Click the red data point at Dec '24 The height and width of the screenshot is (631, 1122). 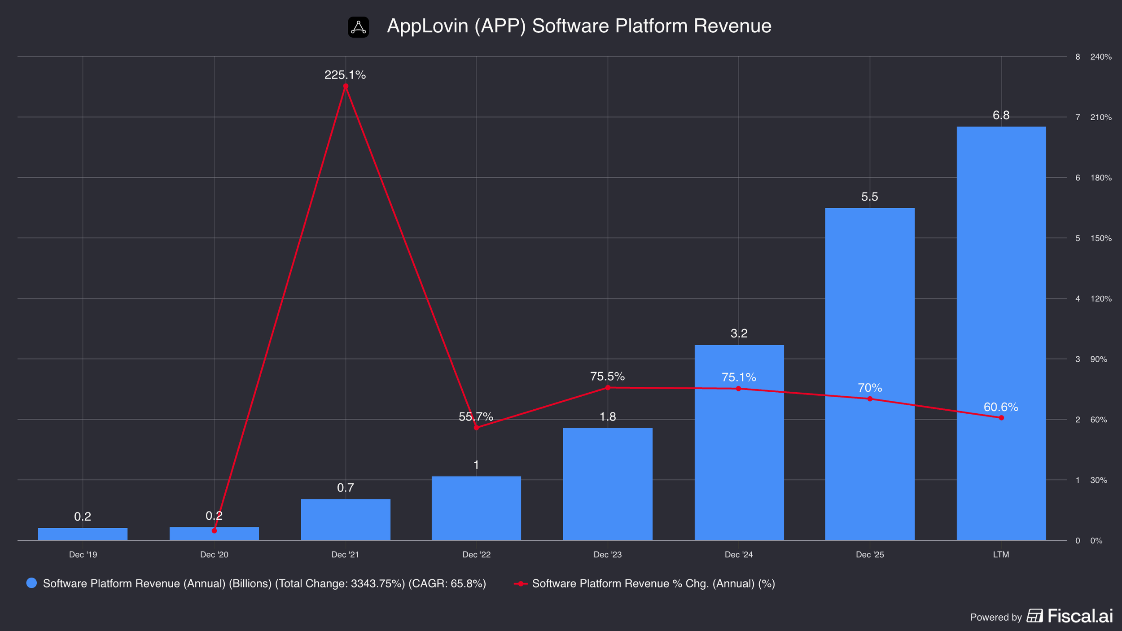[739, 389]
